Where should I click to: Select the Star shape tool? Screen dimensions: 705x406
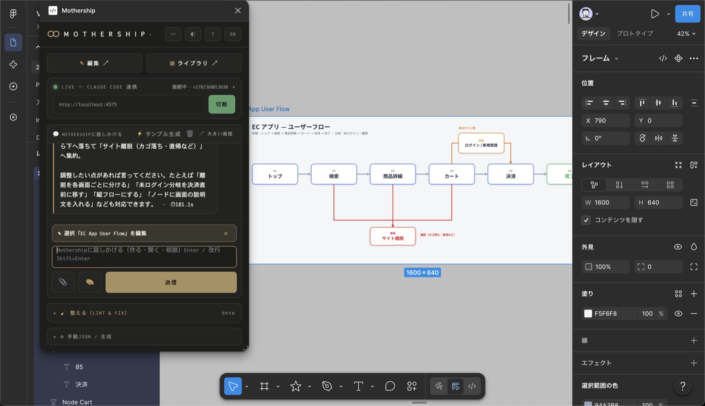(x=296, y=386)
